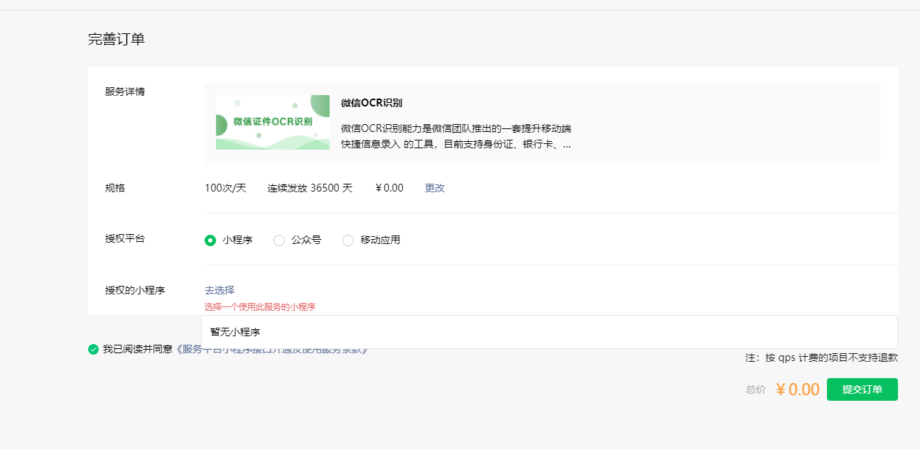The image size is (920, 449).
Task: Click the 暂无小程序 dropdown entry
Action: click(549, 332)
